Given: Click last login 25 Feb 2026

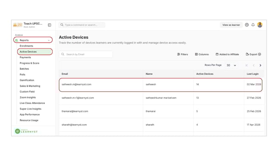Looking at the screenshot, I should coord(254,111).
